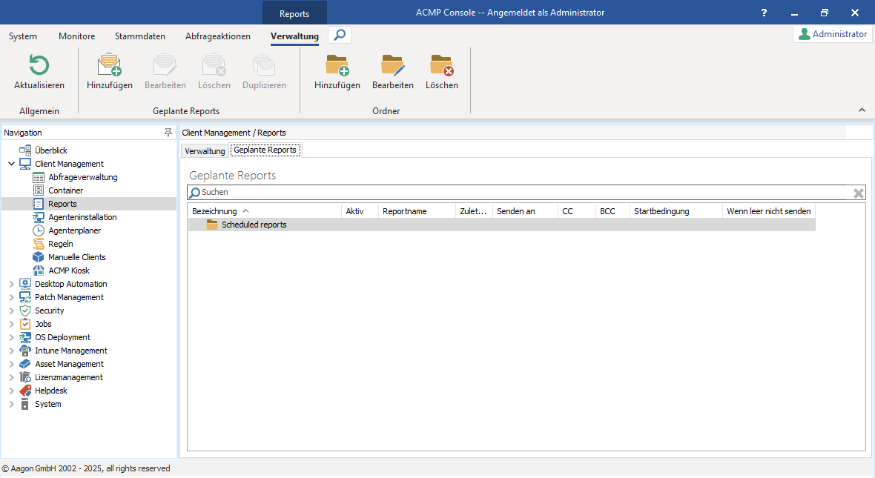Expand the Security node
The height and width of the screenshot is (478, 875).
coord(11,311)
